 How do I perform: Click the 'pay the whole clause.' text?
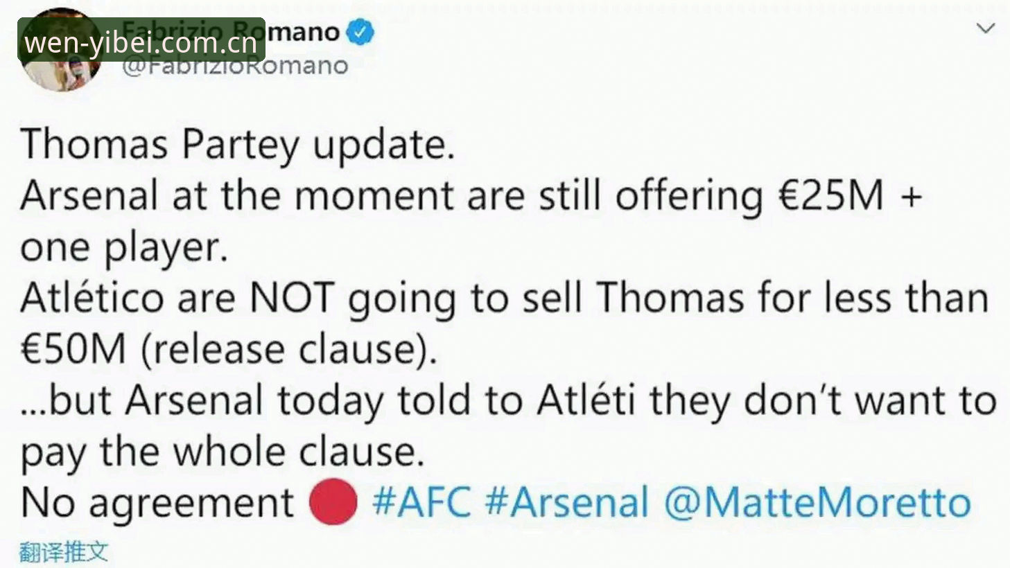pyautogui.click(x=222, y=453)
